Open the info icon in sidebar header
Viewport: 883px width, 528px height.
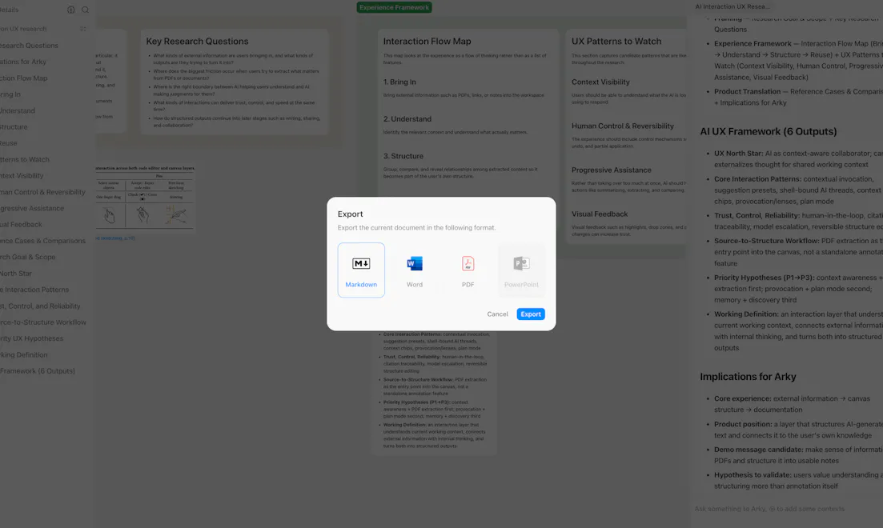[x=71, y=10]
